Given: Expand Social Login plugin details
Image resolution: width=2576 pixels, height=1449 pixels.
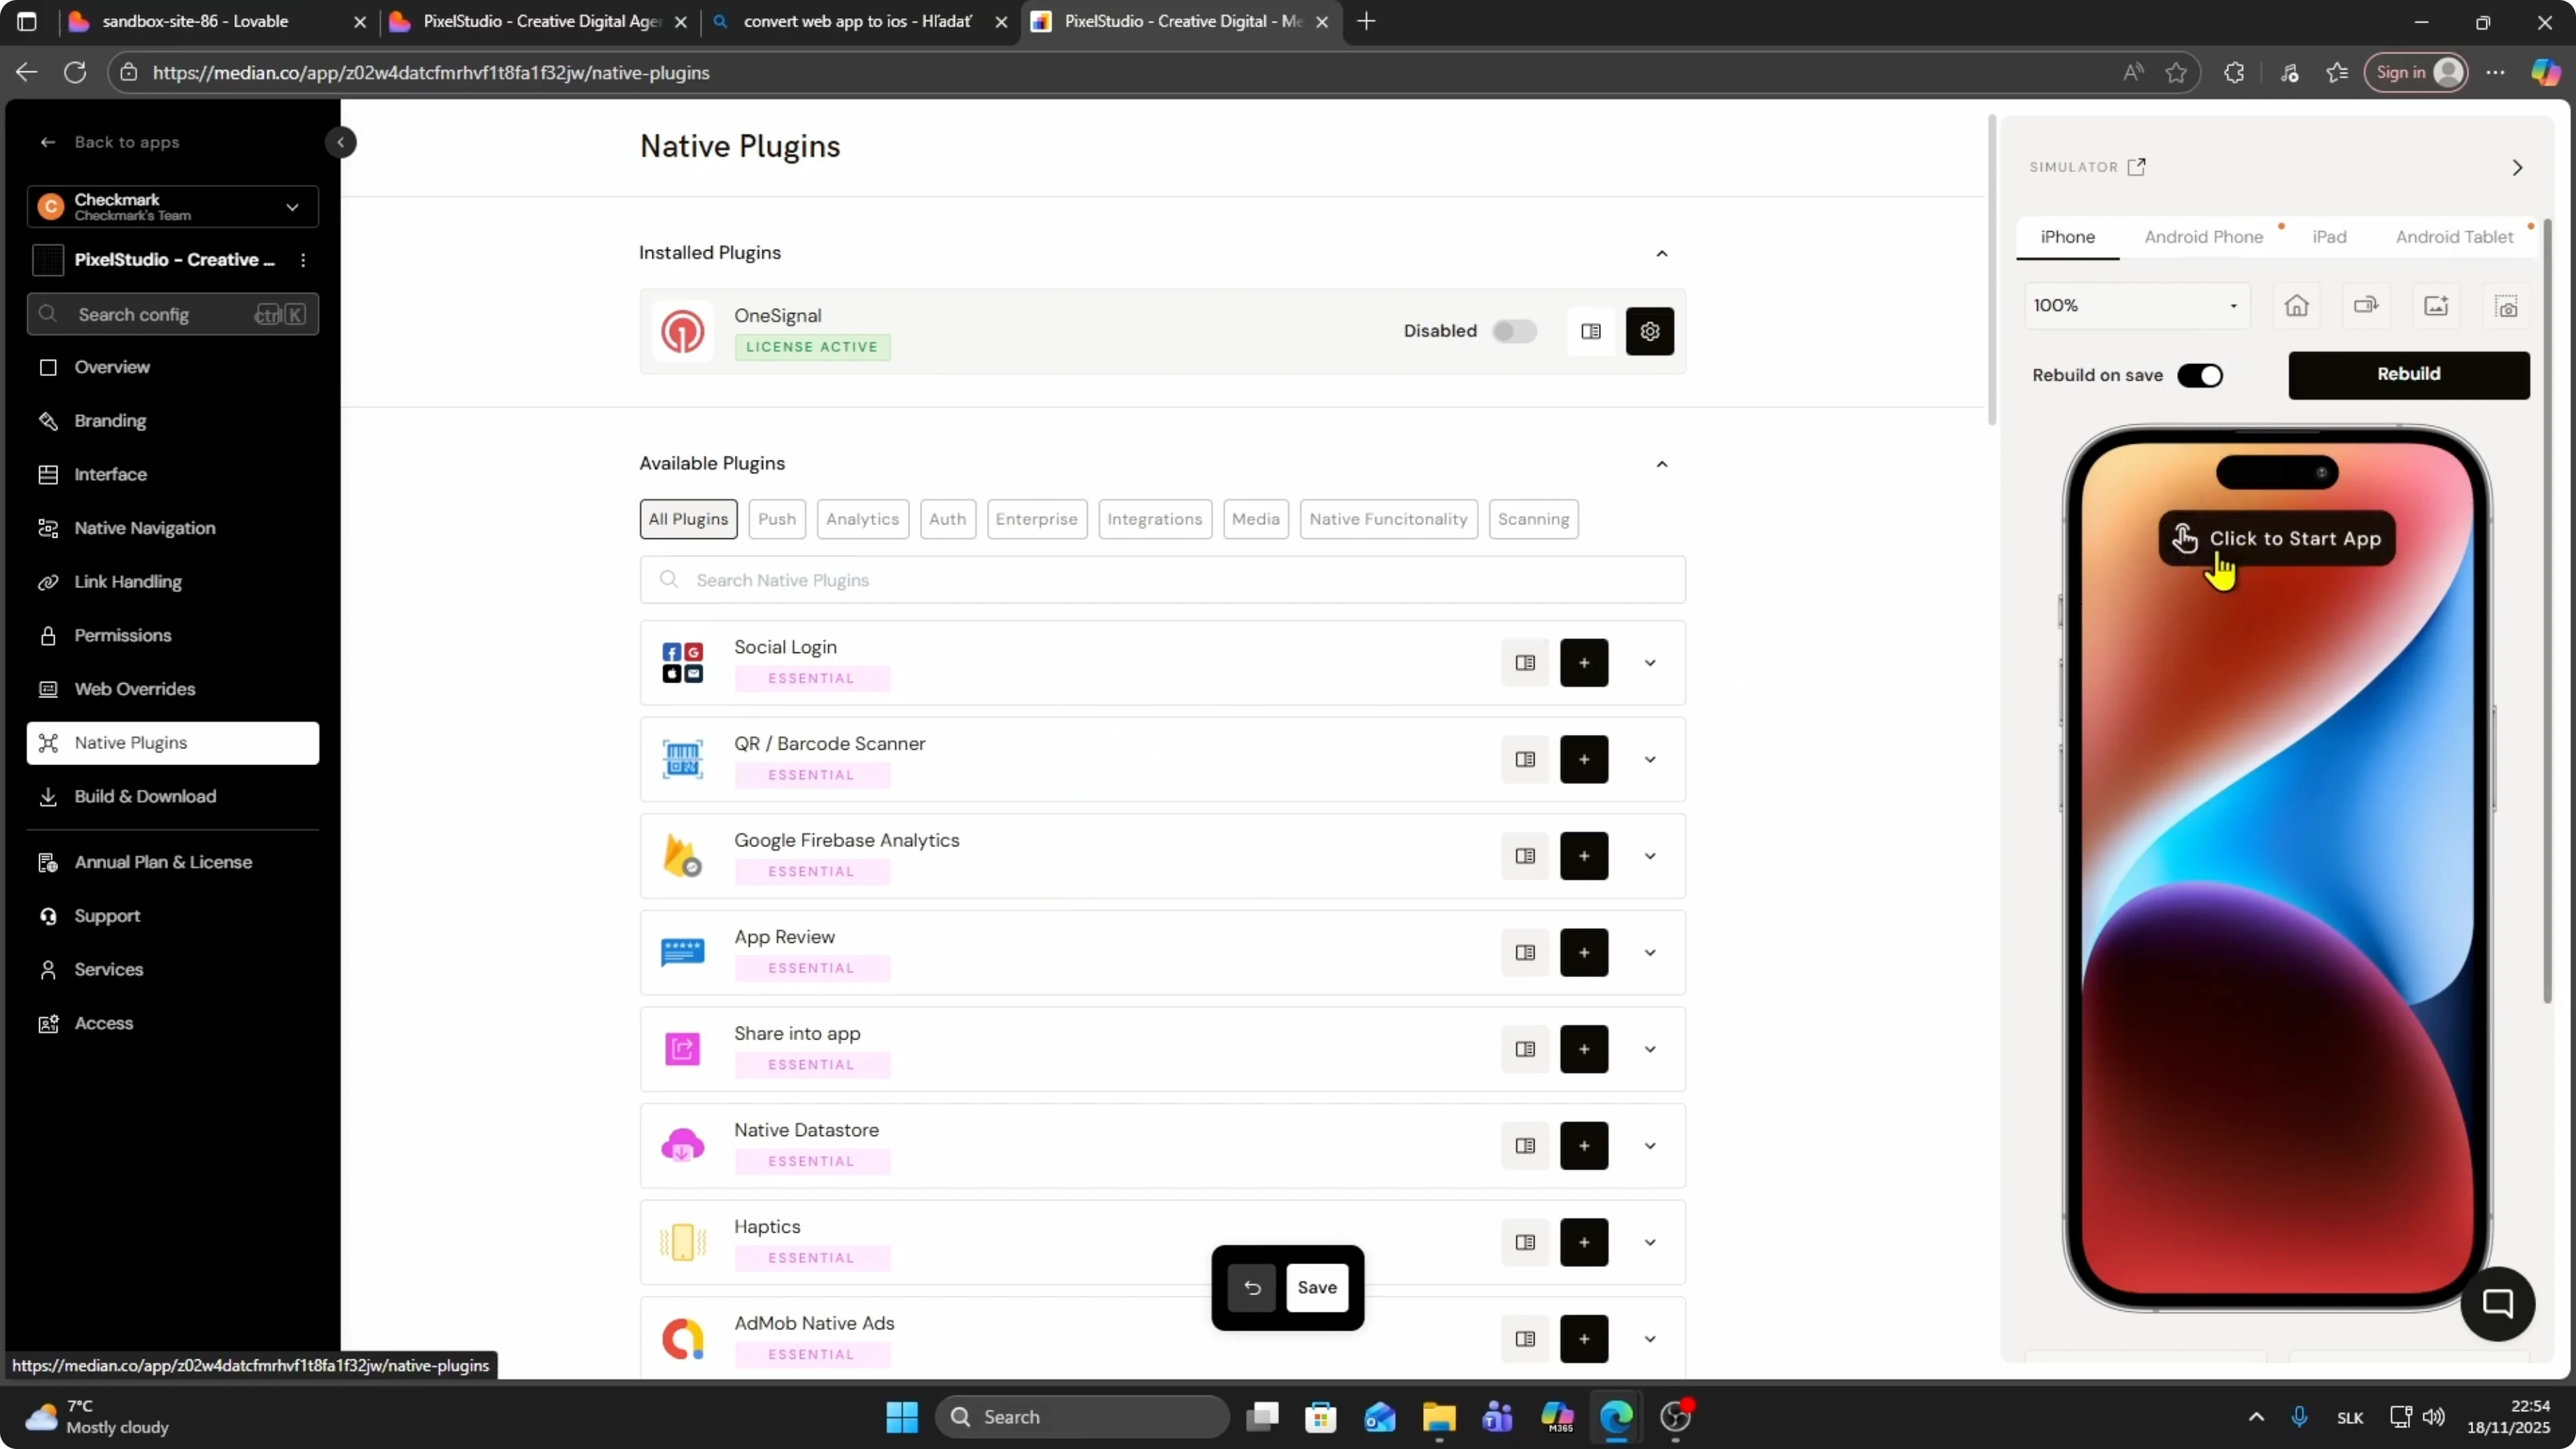Looking at the screenshot, I should click(1650, 663).
